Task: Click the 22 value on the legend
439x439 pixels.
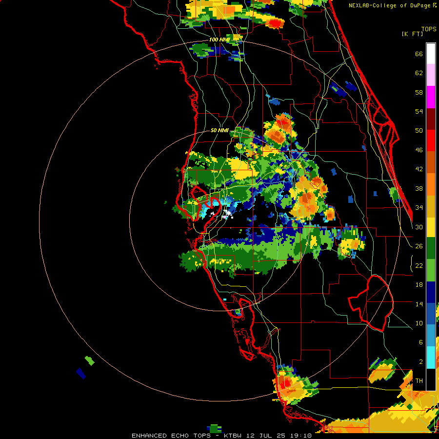Action: 419,265
